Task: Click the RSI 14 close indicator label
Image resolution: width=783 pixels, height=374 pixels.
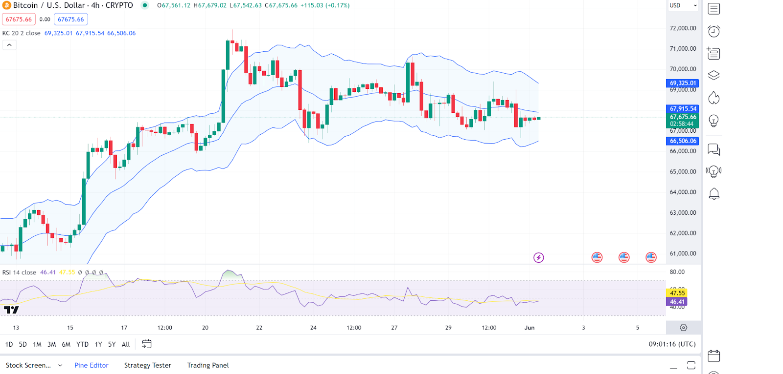Action: 19,272
